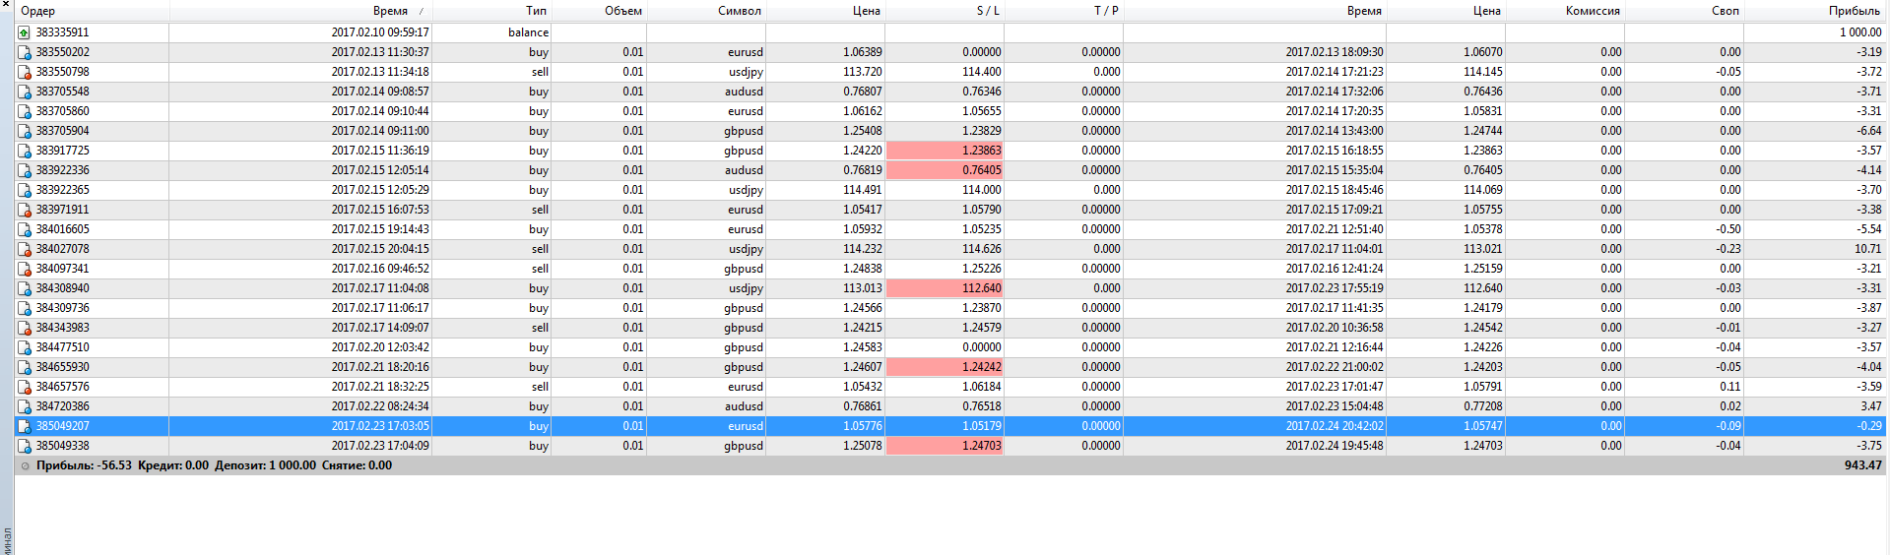Sort by the Ордер column header
1890x555 pixels.
click(93, 11)
